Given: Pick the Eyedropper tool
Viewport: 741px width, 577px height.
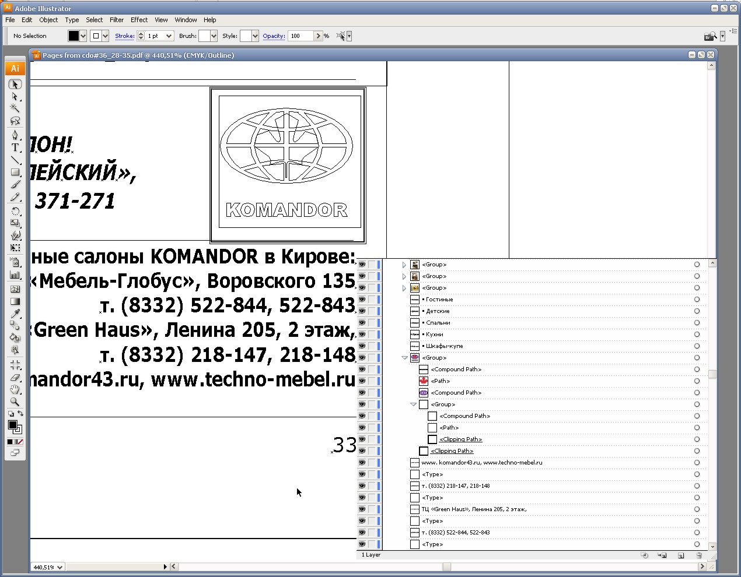Looking at the screenshot, I should tap(15, 314).
